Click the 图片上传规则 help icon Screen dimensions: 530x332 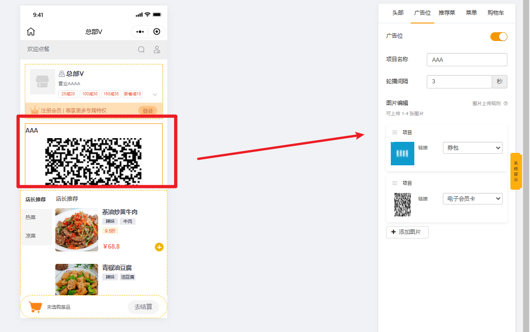click(x=506, y=104)
